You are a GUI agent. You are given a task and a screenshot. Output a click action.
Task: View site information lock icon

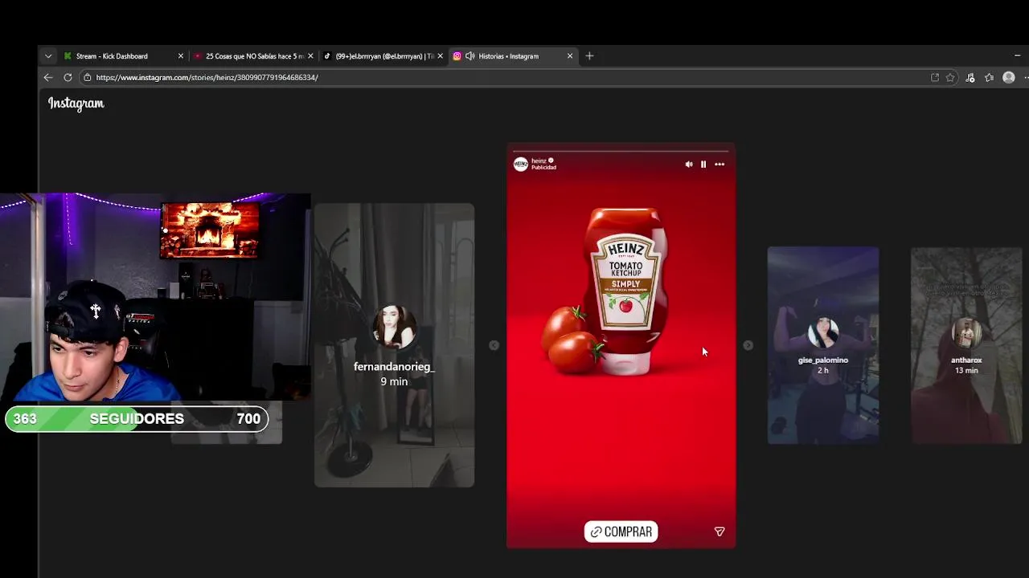point(88,78)
